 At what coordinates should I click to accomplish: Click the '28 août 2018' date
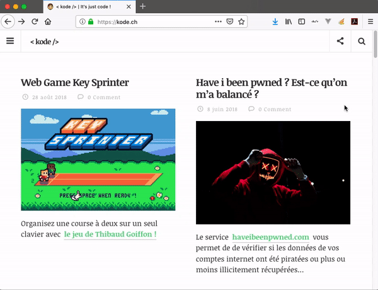click(49, 97)
